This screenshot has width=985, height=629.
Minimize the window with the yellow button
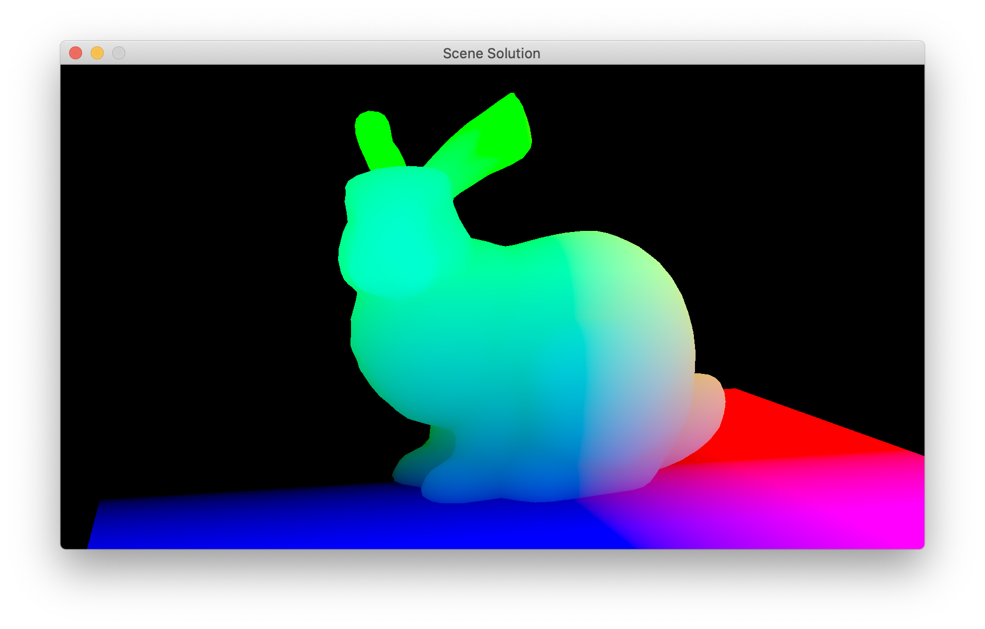pos(97,53)
